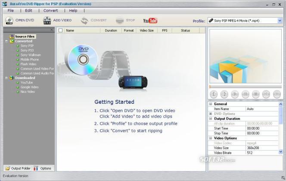286x181 pixels.
Task: Close the left sidebar panel
Action: (x=52, y=30)
